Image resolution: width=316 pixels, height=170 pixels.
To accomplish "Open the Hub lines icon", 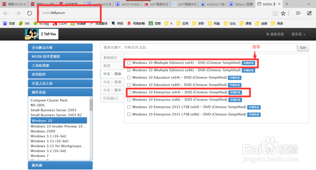I will point(298,13).
